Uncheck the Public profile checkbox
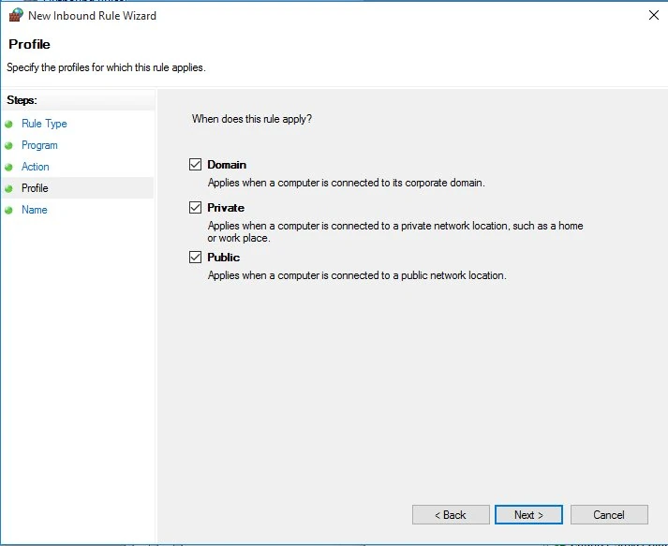The image size is (668, 546). (x=195, y=258)
